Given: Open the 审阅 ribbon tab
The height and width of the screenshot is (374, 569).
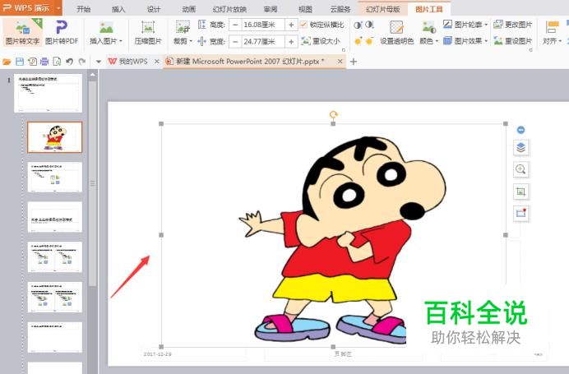Looking at the screenshot, I should (270, 9).
